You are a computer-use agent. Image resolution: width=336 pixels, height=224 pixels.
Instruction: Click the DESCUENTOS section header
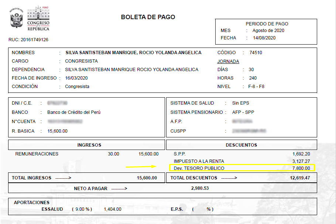[241, 145]
